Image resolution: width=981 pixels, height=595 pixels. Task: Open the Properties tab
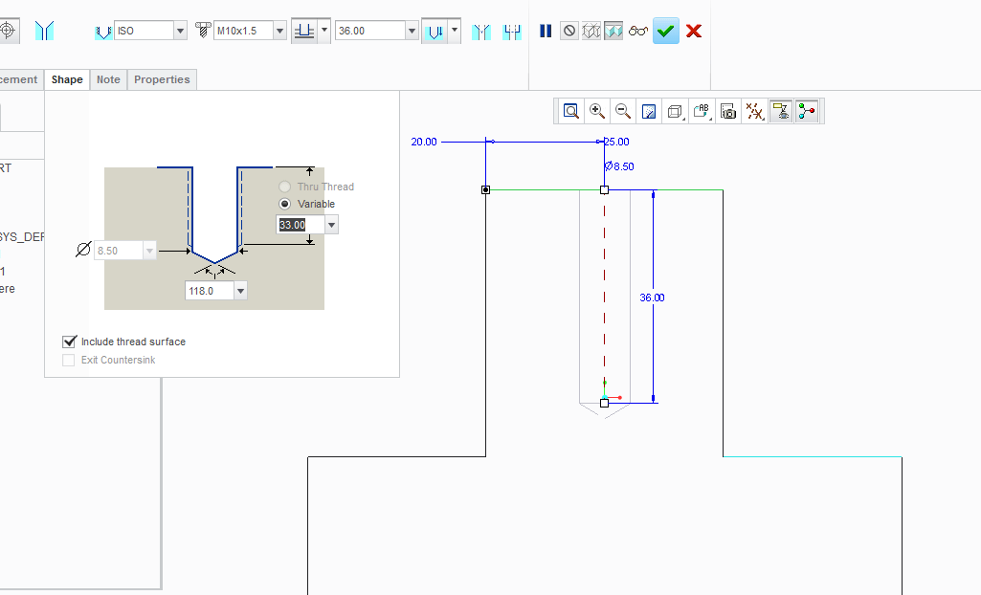click(x=162, y=79)
